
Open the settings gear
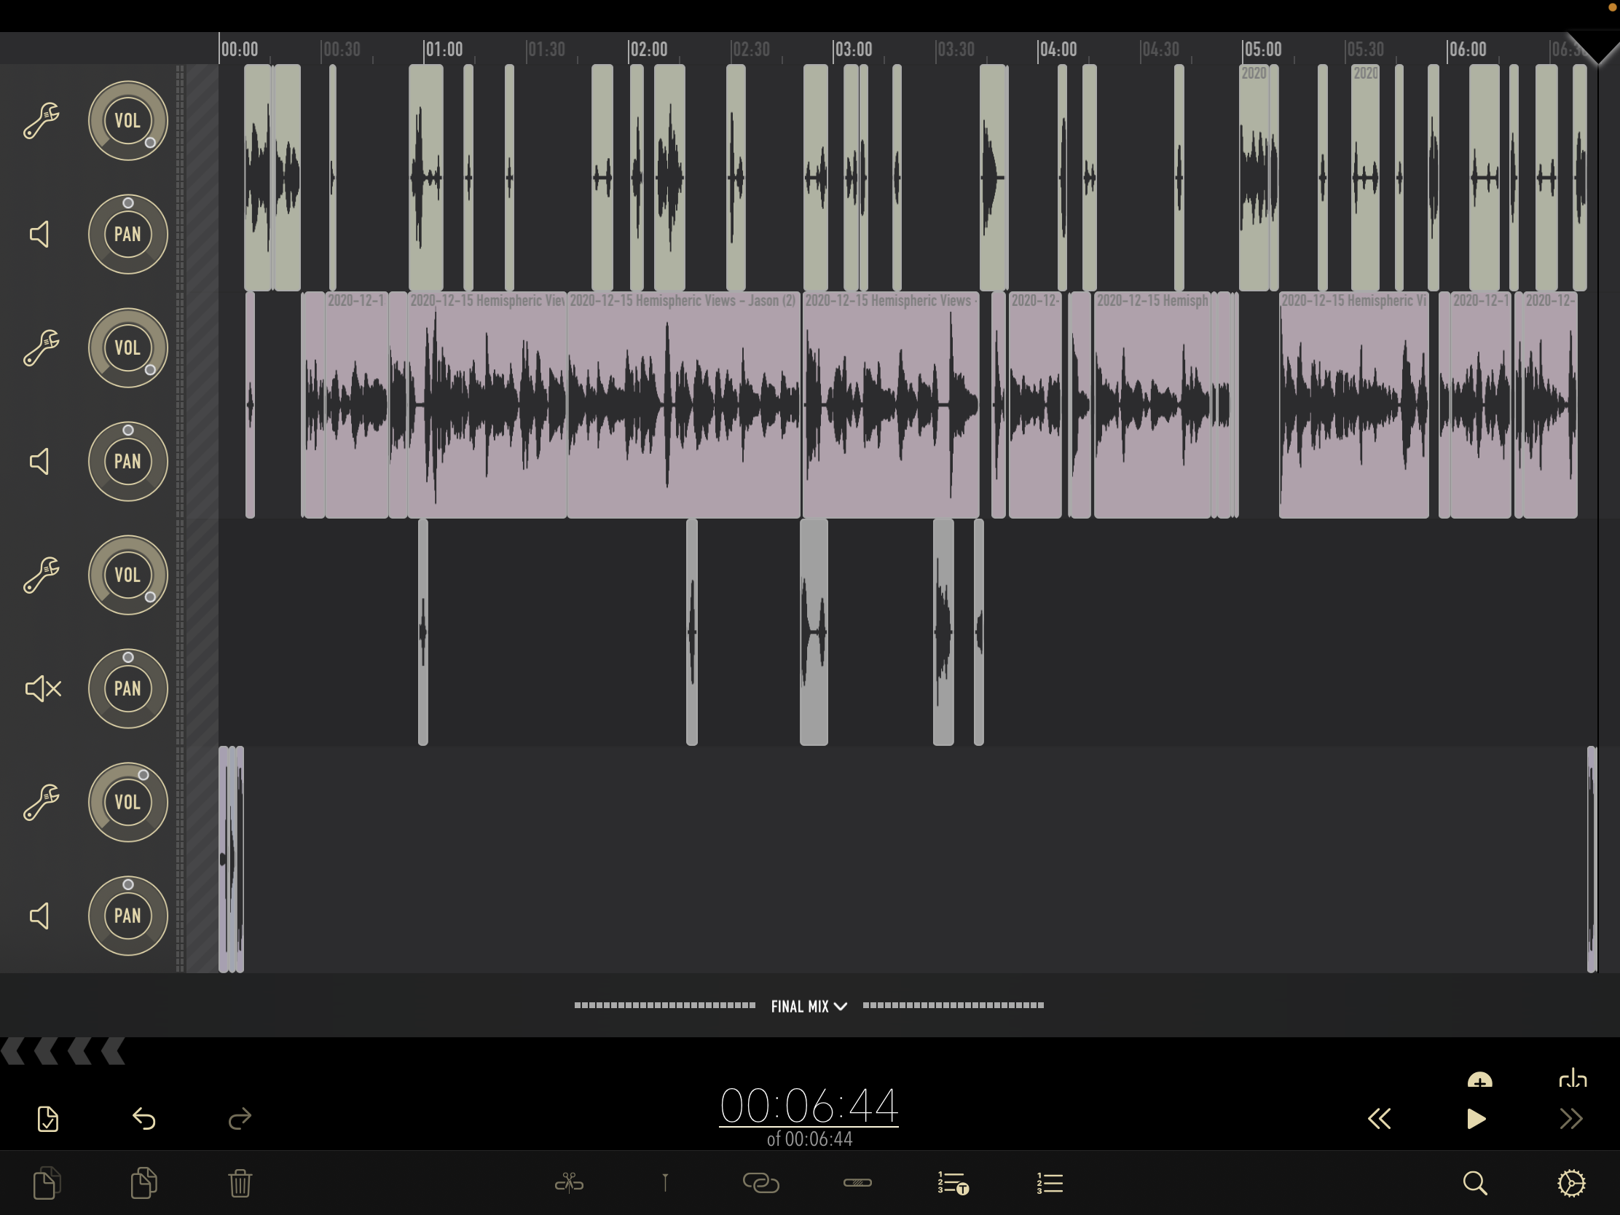(1571, 1183)
